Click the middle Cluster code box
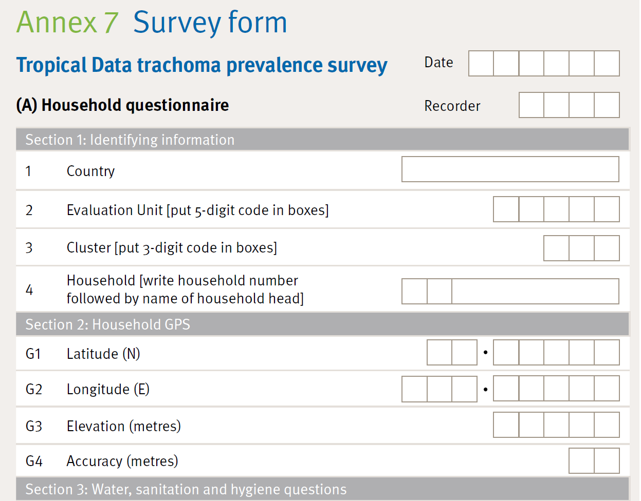 [581, 248]
